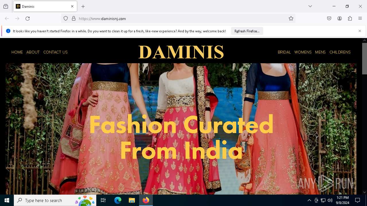Click the search highlights icon in the search box
The height and width of the screenshot is (206, 367).
[85, 200]
